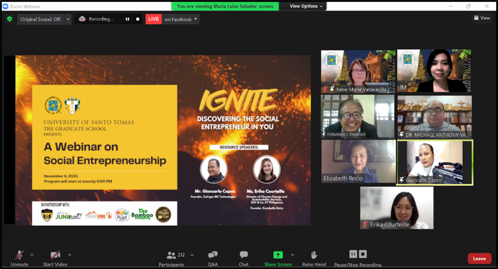Click the 'November 6, 2021' date text
This screenshot has height=269, width=498.
[61, 176]
